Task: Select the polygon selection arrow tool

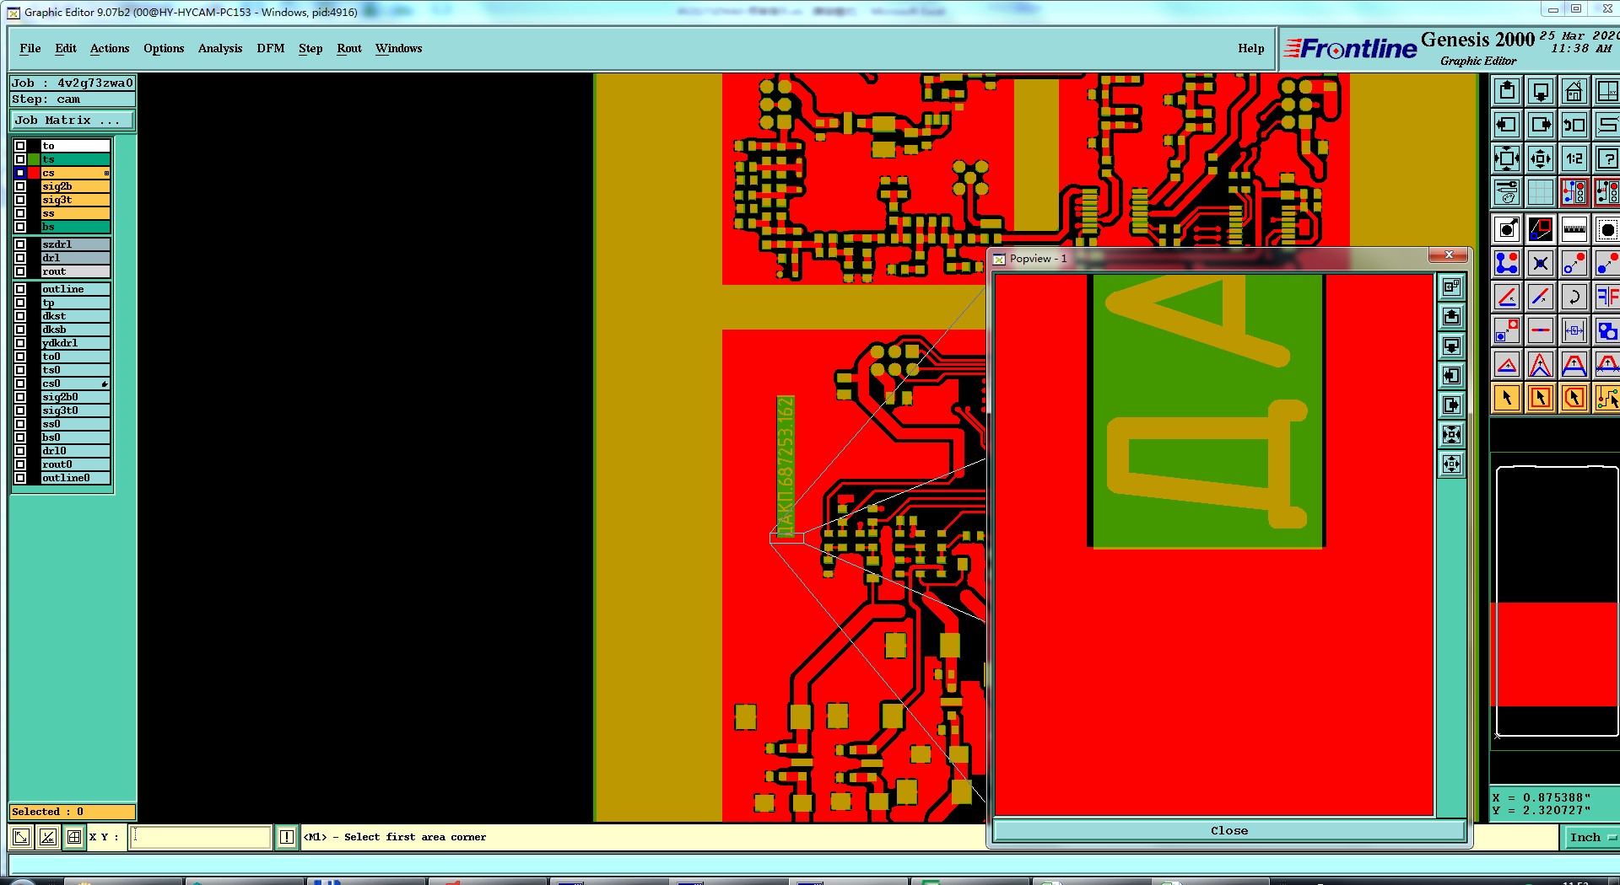Action: point(1574,398)
